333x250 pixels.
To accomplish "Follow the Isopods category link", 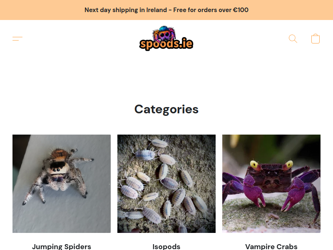I will [x=166, y=247].
